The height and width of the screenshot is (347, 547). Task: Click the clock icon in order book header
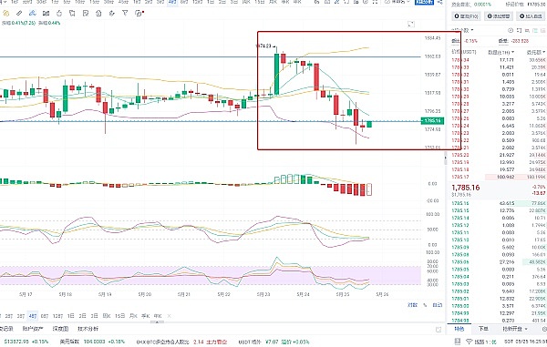pos(511,30)
